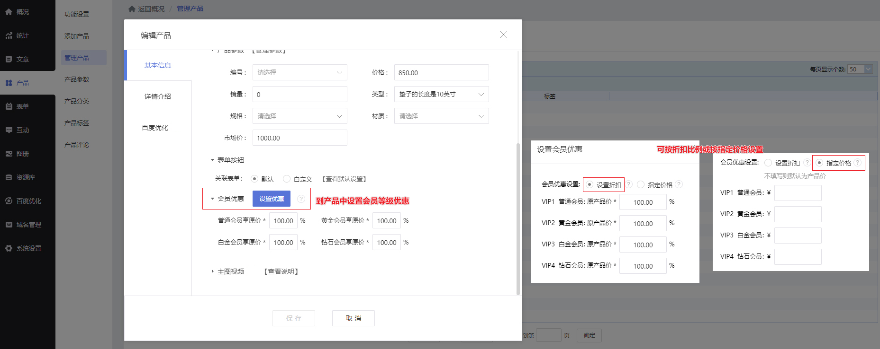Click the 百度优化 icon in sidebar
The height and width of the screenshot is (349, 880).
[9, 201]
